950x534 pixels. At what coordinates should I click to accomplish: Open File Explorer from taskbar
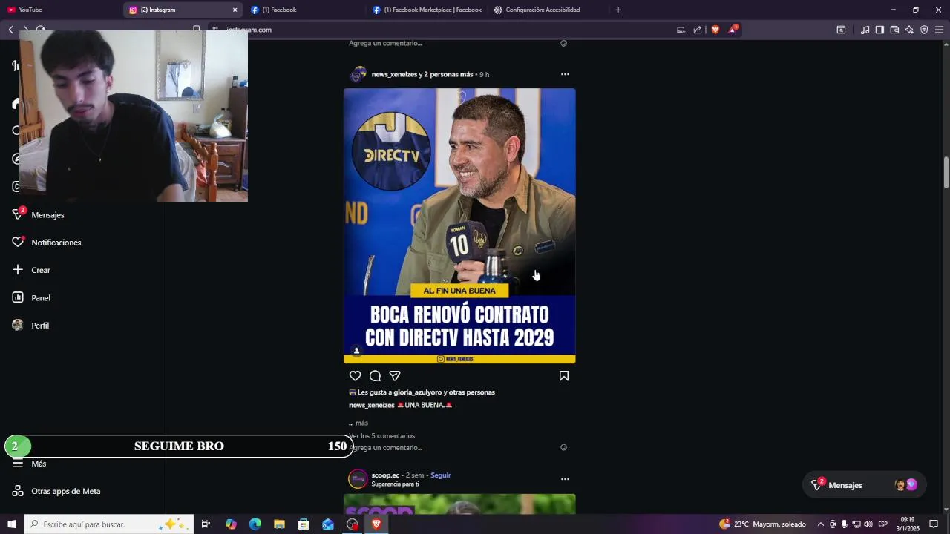click(279, 524)
